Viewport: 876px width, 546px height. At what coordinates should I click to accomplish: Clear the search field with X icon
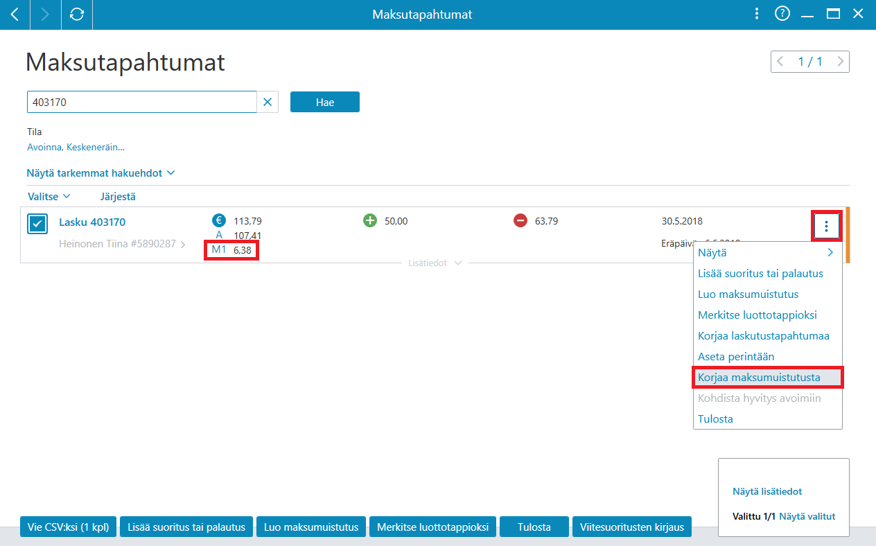(x=268, y=102)
